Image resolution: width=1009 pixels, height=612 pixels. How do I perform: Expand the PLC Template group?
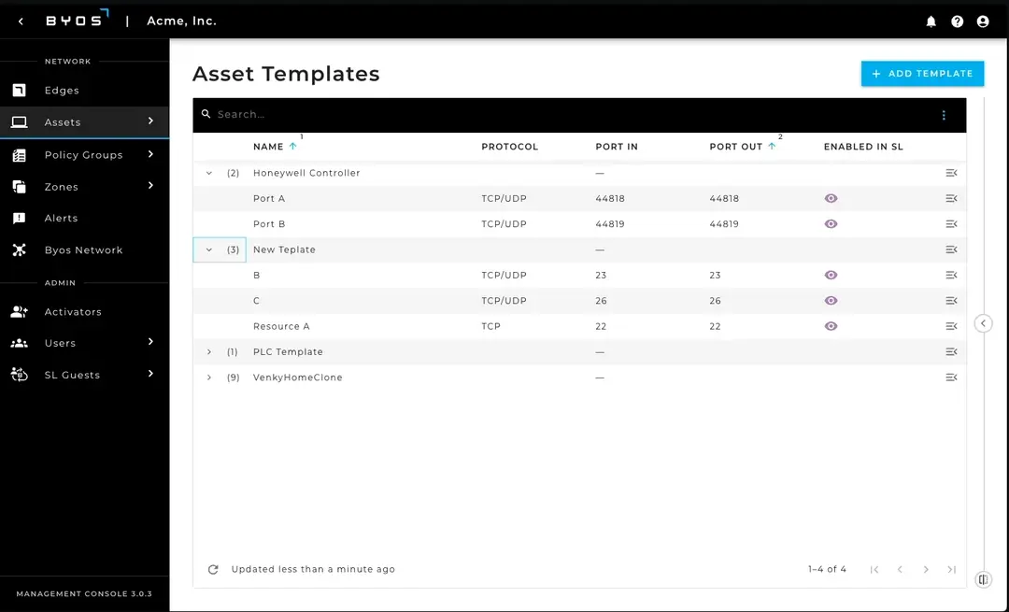coord(209,352)
